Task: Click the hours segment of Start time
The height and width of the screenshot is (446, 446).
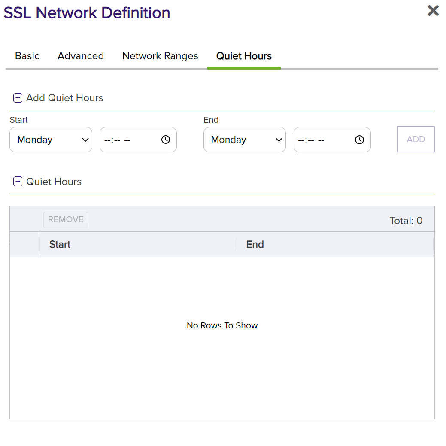Action: [107, 140]
